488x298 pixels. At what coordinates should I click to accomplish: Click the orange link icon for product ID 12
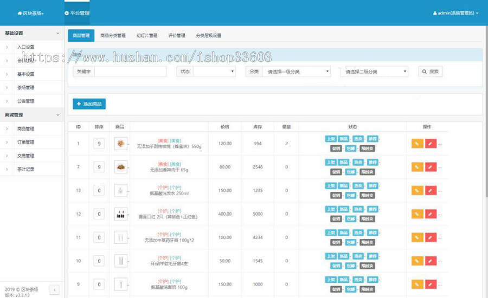(417, 214)
